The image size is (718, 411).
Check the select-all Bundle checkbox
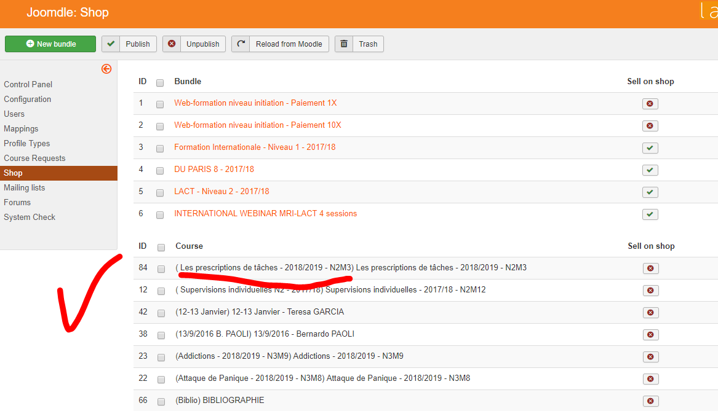160,83
